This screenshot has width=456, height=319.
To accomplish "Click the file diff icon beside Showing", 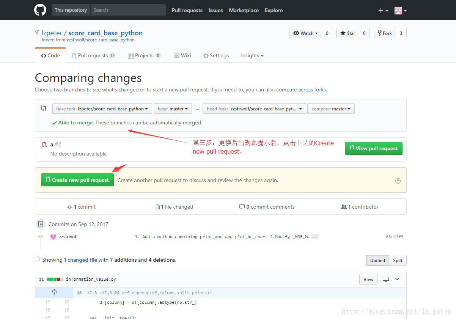I will coord(37,260).
